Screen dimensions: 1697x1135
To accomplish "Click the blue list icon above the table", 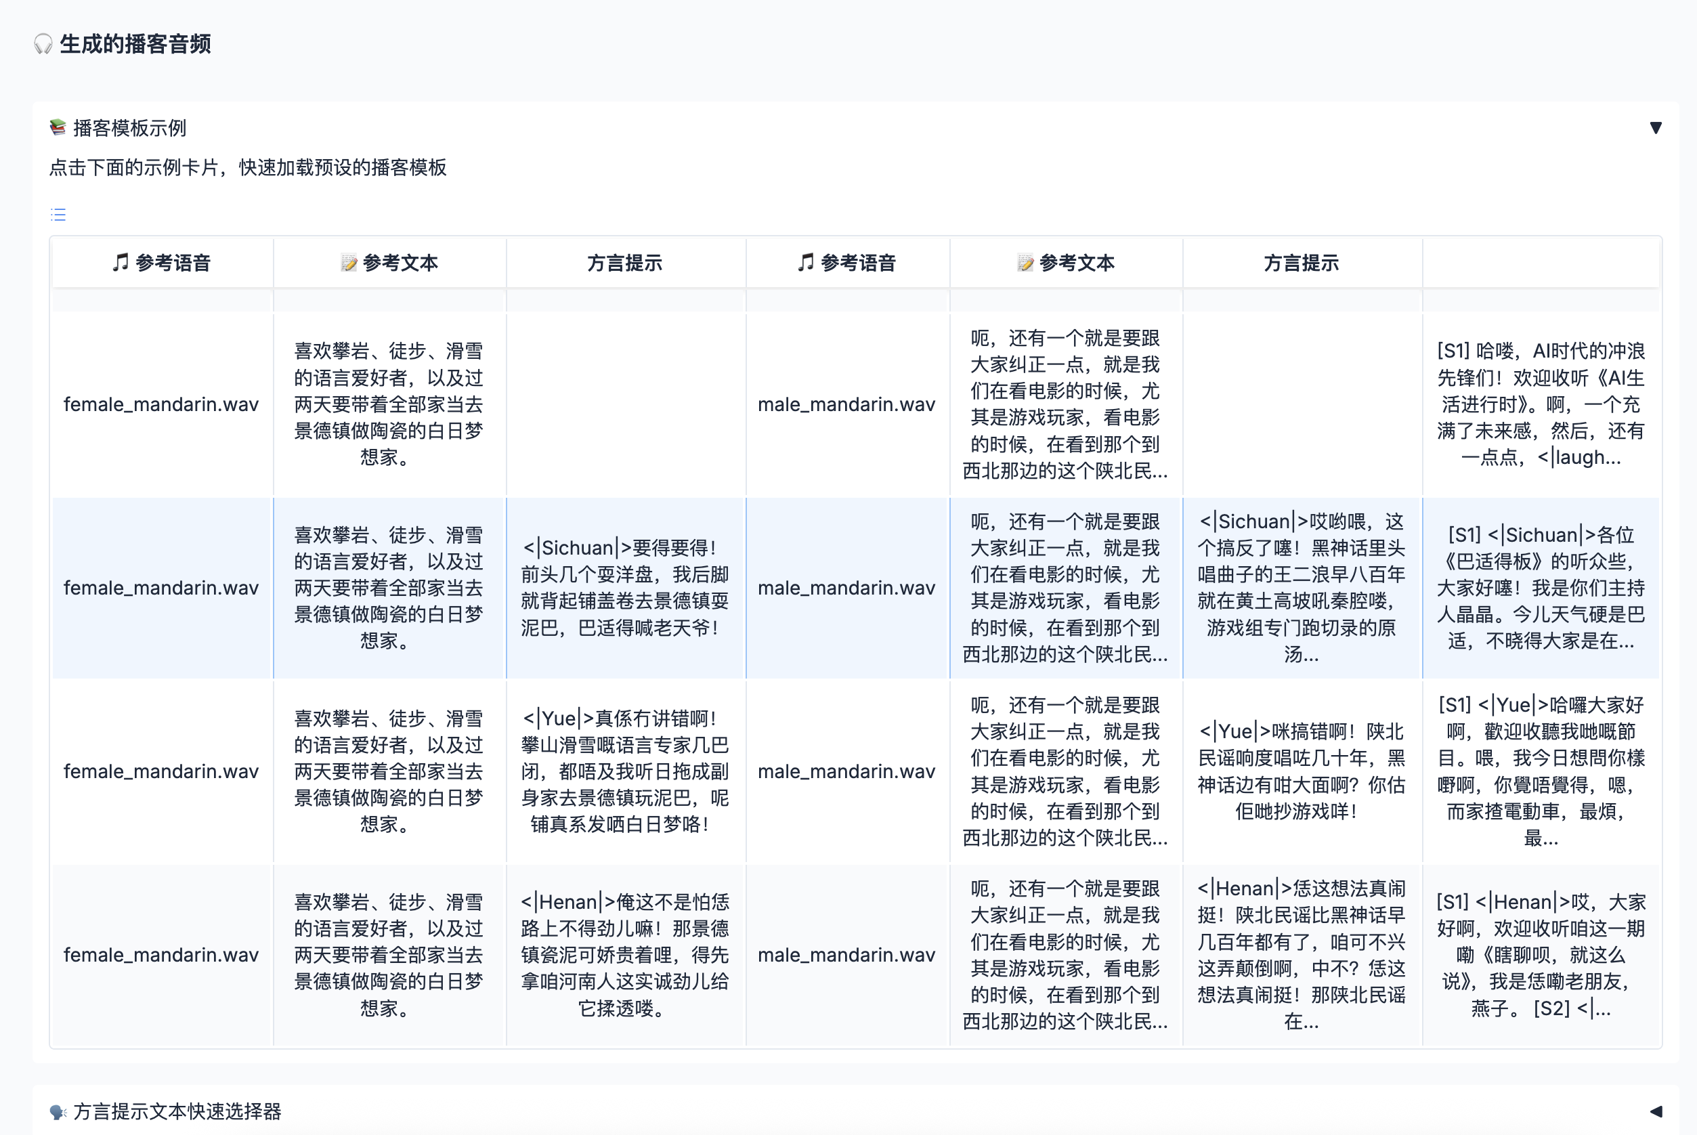I will point(59,214).
